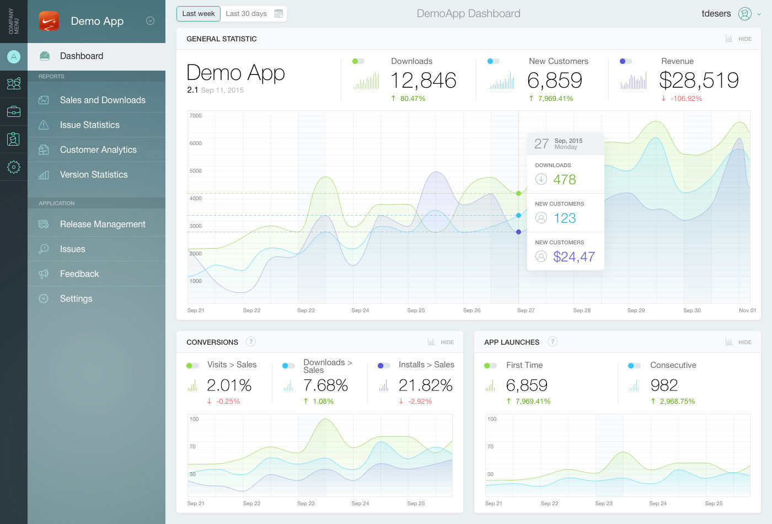Open Sales and Downloads report

(103, 100)
